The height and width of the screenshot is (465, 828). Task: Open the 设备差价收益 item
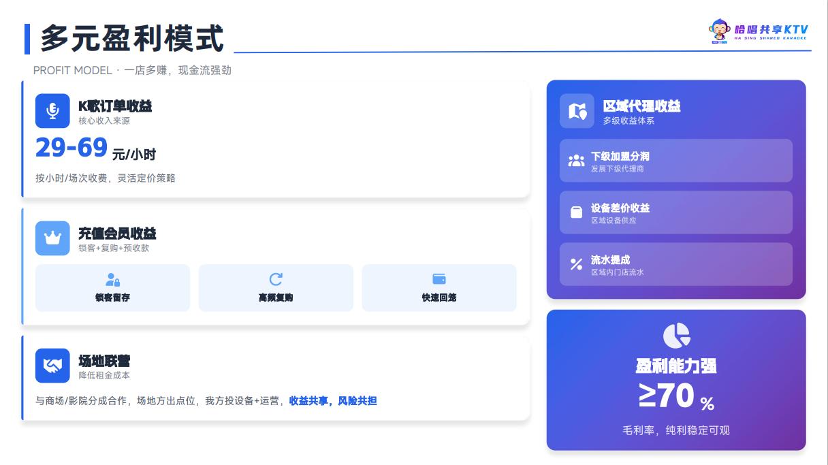point(676,212)
